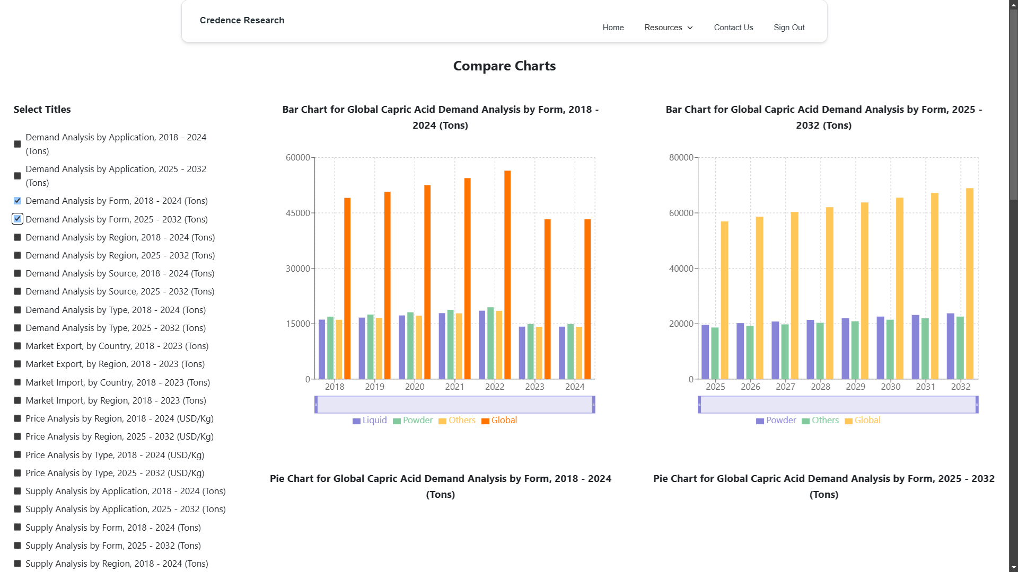1018x572 pixels.
Task: Click Others legend icon in 2018-2024 chart
Action: coord(442,421)
